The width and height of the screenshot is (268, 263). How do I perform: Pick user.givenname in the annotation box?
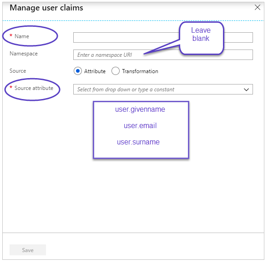[140, 109]
